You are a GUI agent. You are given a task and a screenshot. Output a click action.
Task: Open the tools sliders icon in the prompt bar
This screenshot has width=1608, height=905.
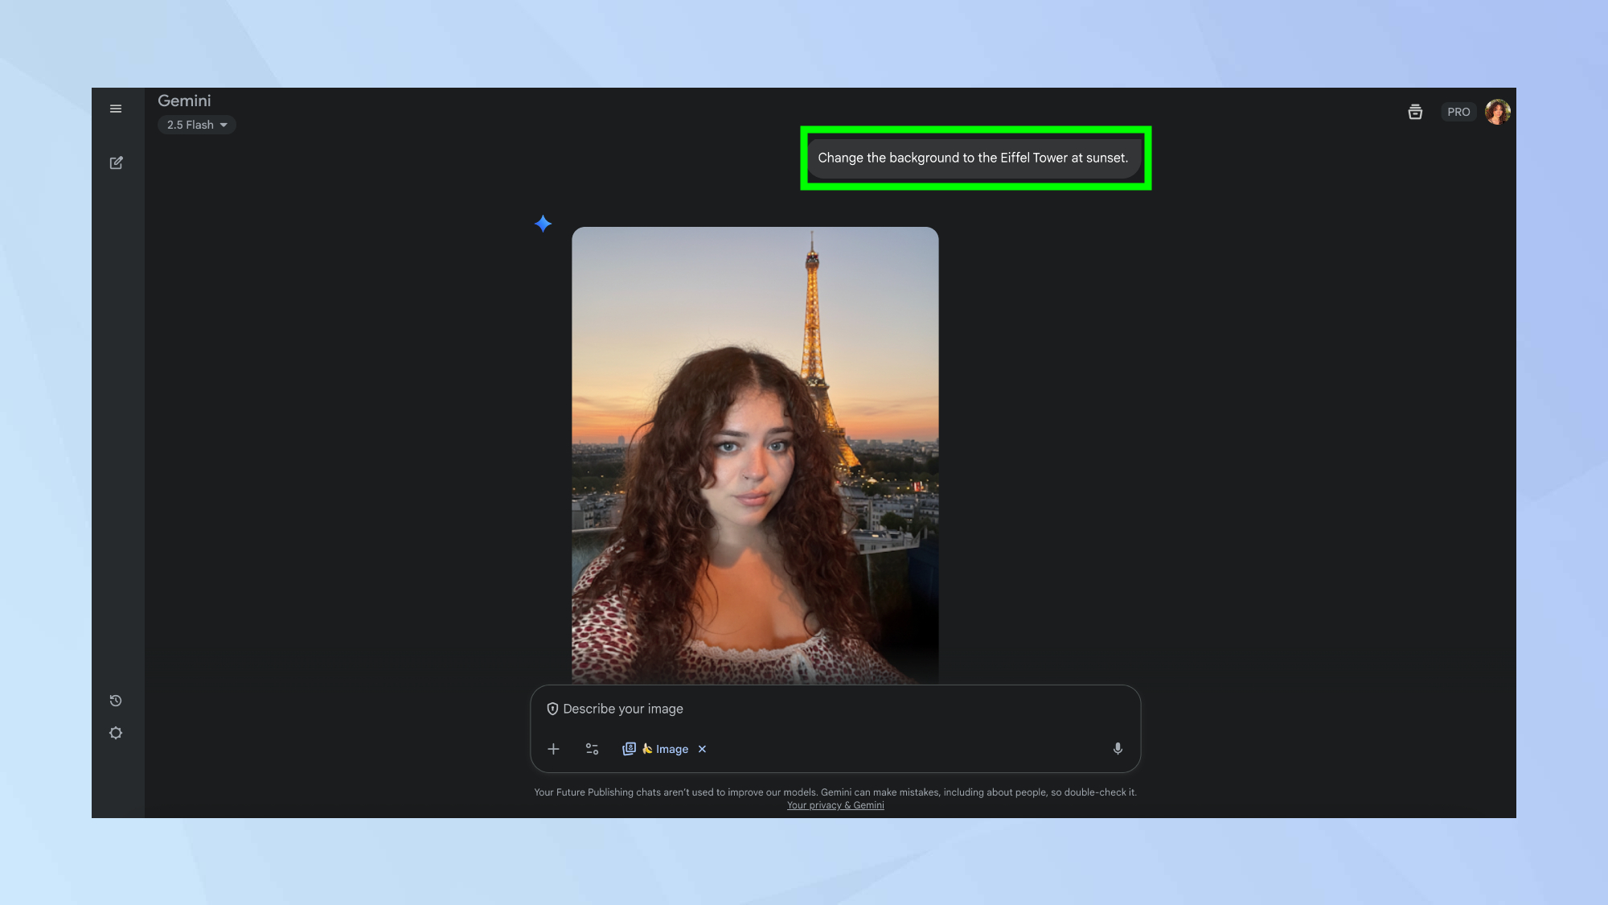coord(592,749)
